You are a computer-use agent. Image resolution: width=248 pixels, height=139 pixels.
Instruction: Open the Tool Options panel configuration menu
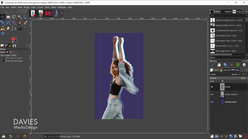[27, 46]
